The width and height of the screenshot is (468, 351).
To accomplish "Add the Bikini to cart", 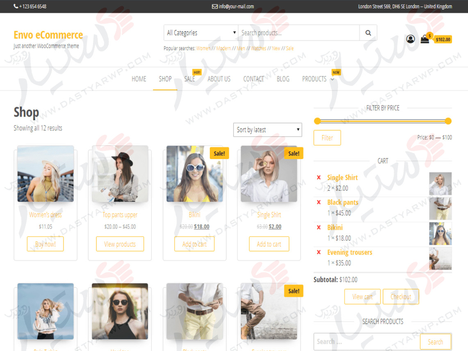I will pos(194,244).
